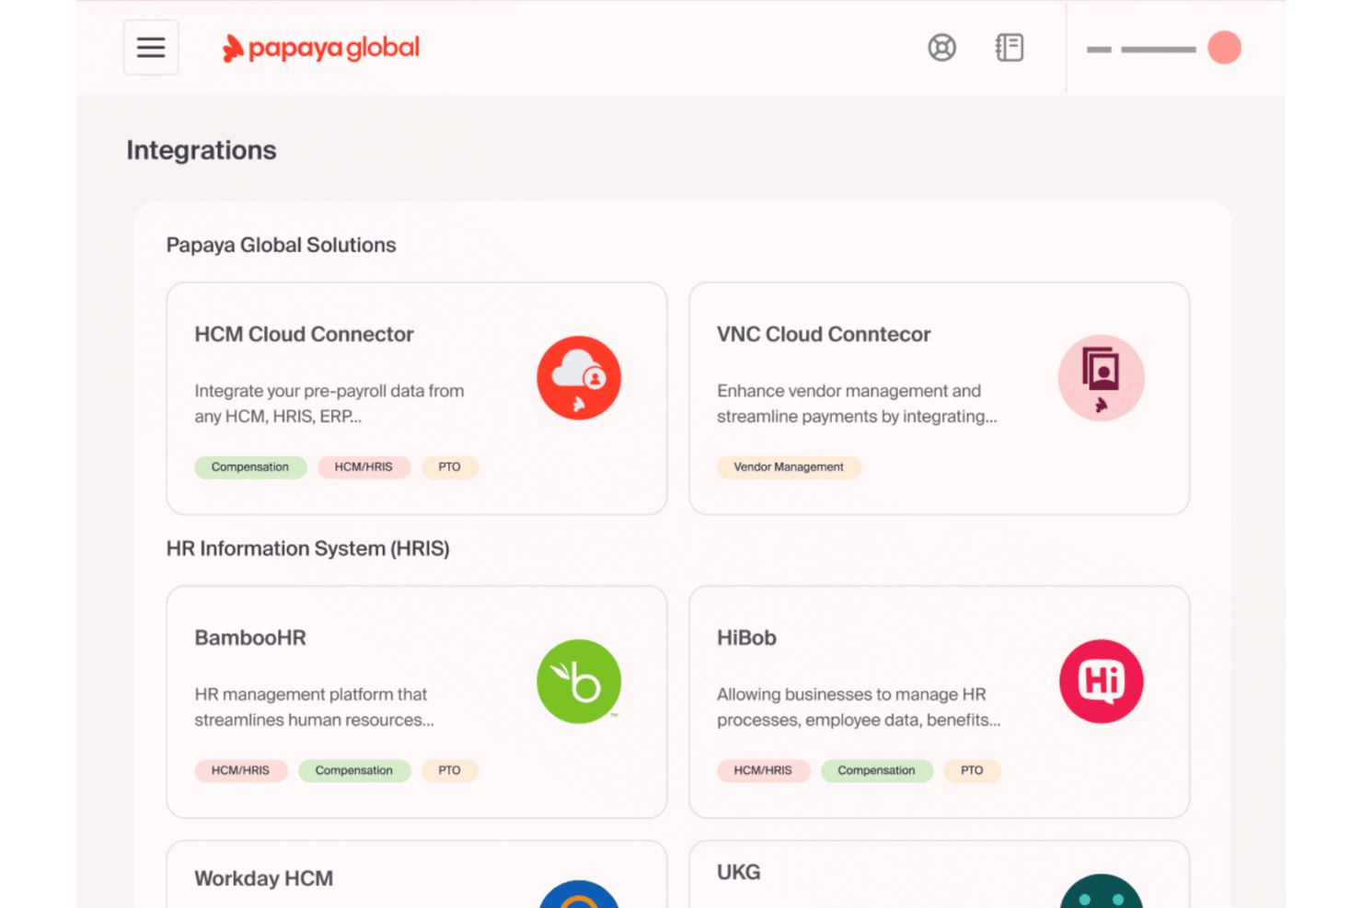Click the Papaya Global Solutions section heading
The width and height of the screenshot is (1362, 908).
[x=281, y=245]
